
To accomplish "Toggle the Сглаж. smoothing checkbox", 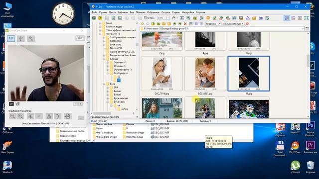I will coord(146,18).
